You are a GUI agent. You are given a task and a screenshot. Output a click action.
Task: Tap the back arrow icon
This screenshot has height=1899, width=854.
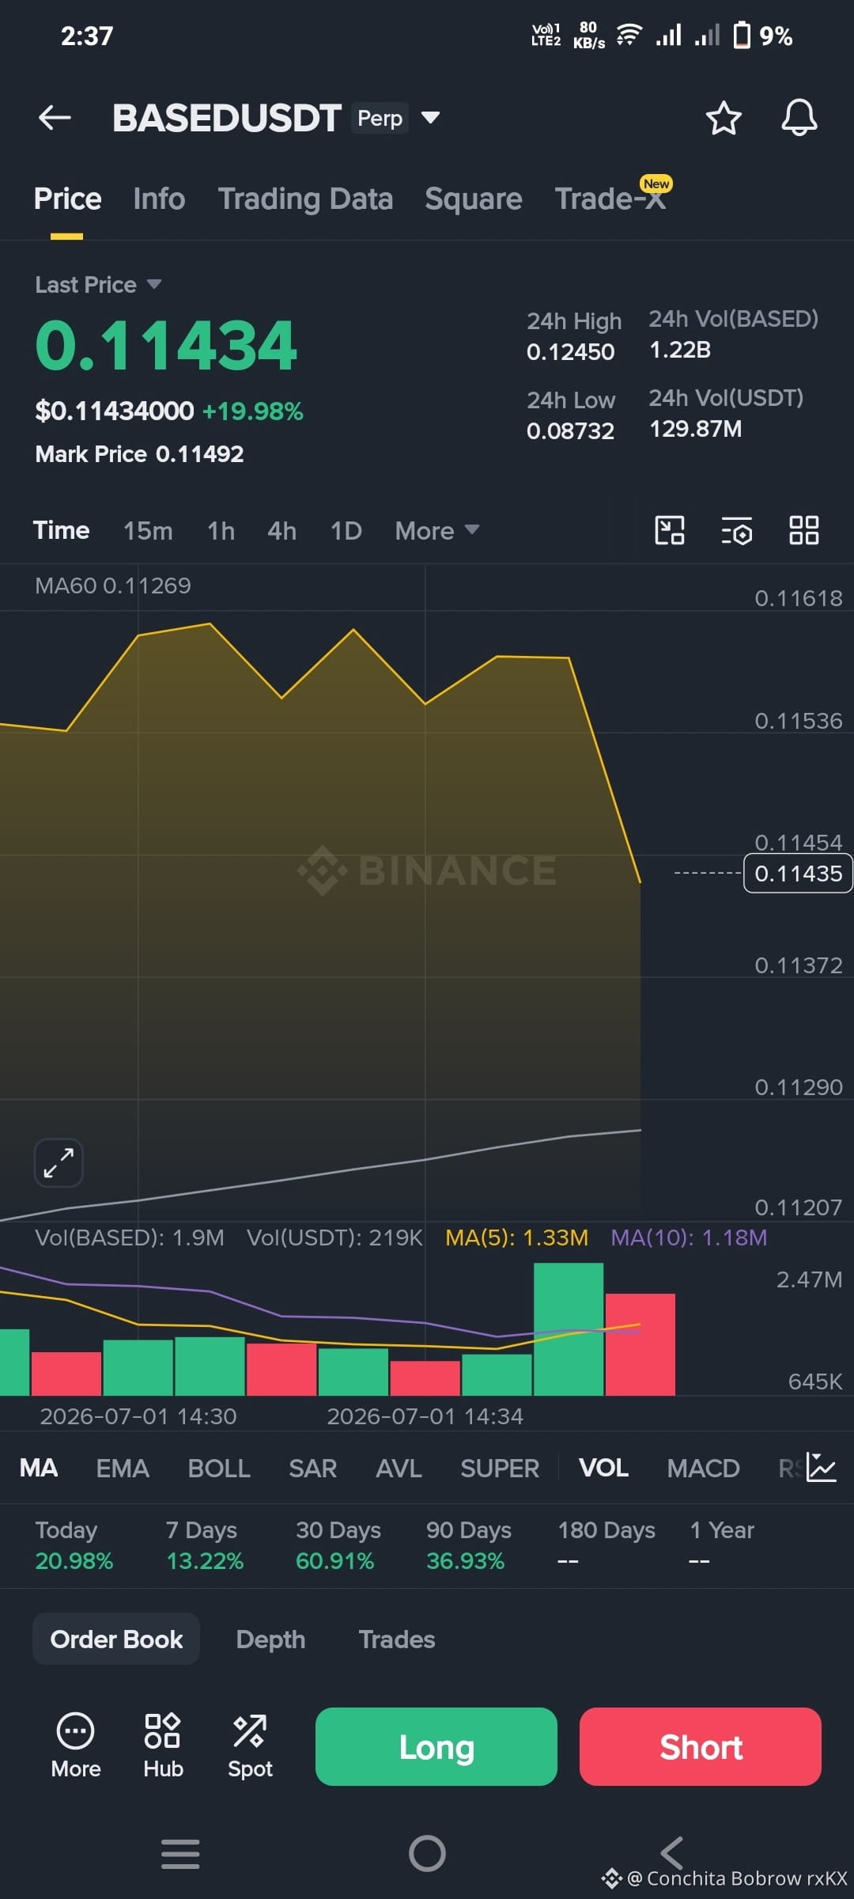click(x=55, y=118)
